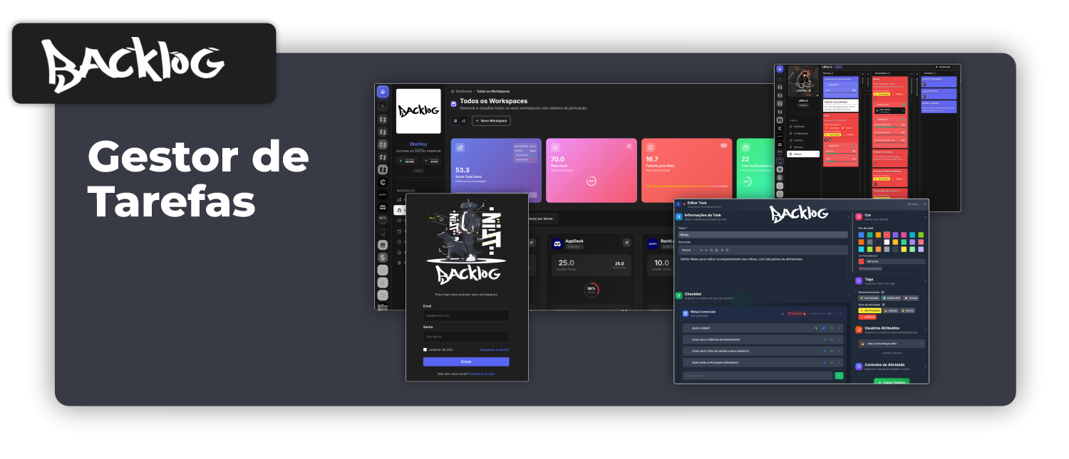Check 'Quais serão os Principais indicadores?' item
Image resolution: width=1069 pixels, height=459 pixels.
pyautogui.click(x=686, y=362)
